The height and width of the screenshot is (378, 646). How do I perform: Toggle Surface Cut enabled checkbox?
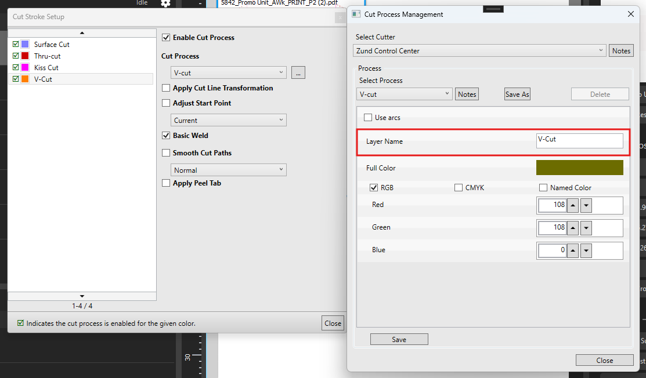[16, 43]
